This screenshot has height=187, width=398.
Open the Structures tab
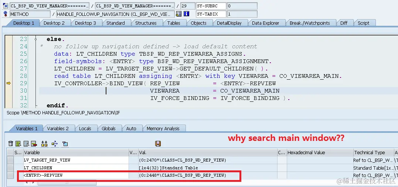click(146, 23)
